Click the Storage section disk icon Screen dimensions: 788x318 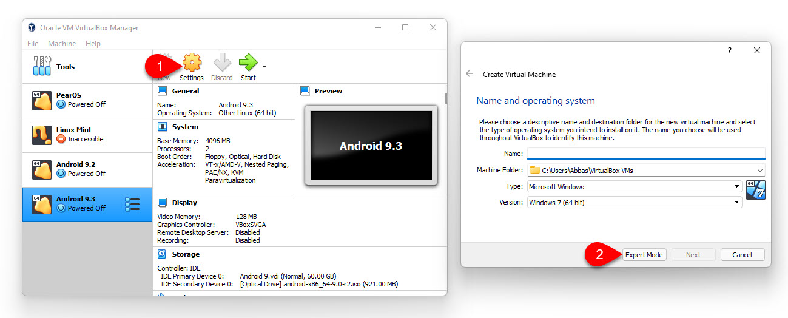point(162,254)
